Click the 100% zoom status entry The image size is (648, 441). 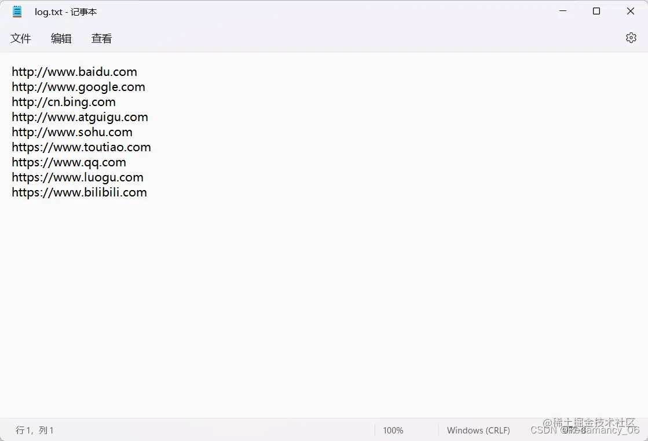click(x=393, y=430)
